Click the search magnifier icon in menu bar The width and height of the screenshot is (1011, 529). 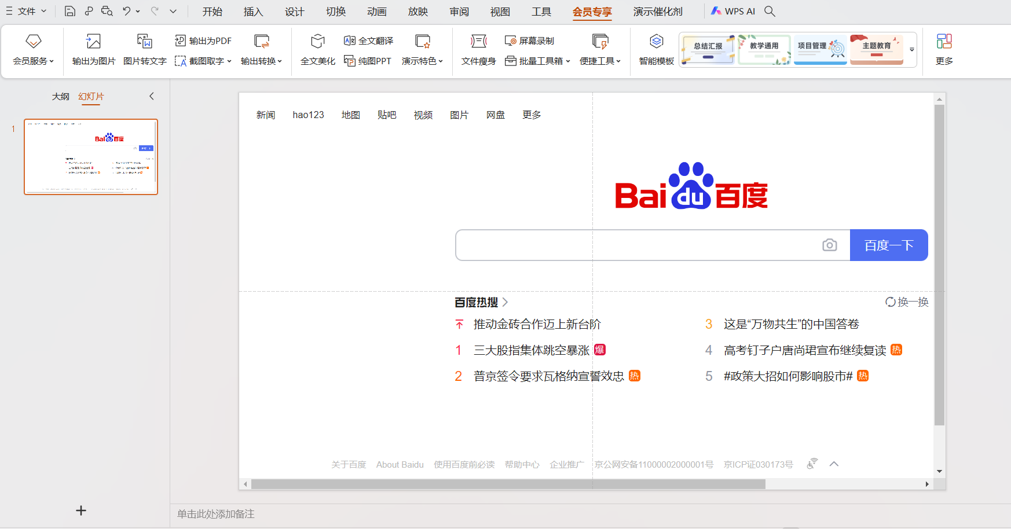click(x=770, y=11)
